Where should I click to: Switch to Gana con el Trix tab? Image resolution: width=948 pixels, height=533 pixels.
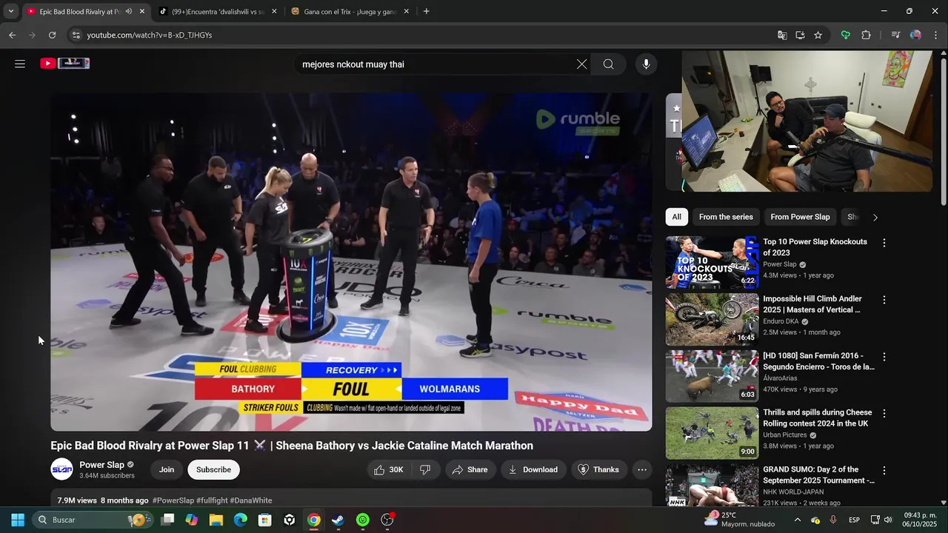tap(350, 12)
